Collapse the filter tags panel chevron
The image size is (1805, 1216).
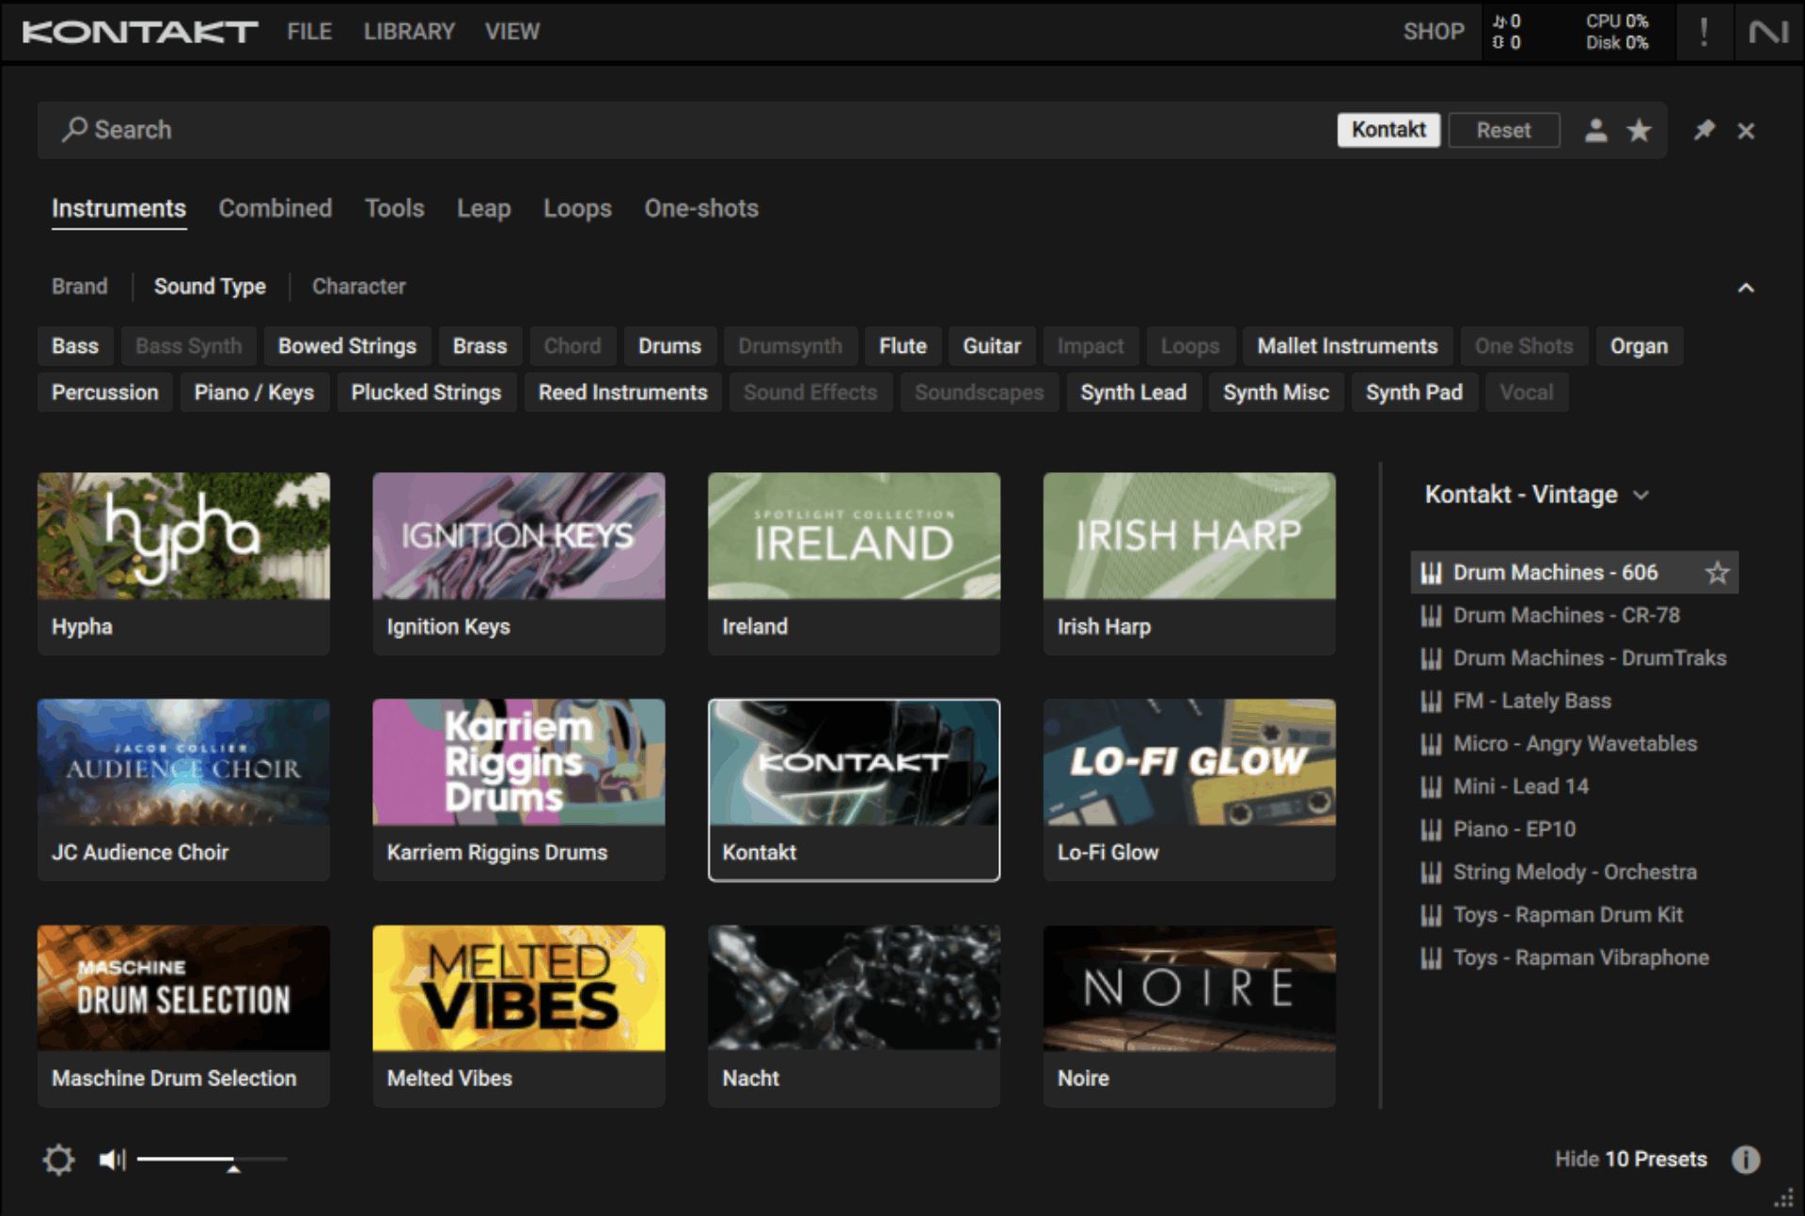tap(1746, 288)
